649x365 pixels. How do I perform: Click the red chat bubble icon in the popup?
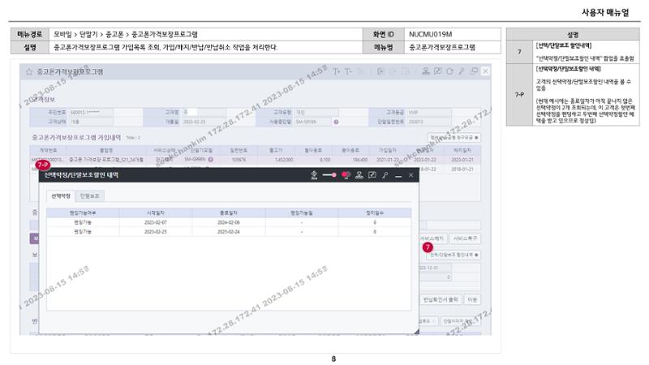pyautogui.click(x=346, y=175)
